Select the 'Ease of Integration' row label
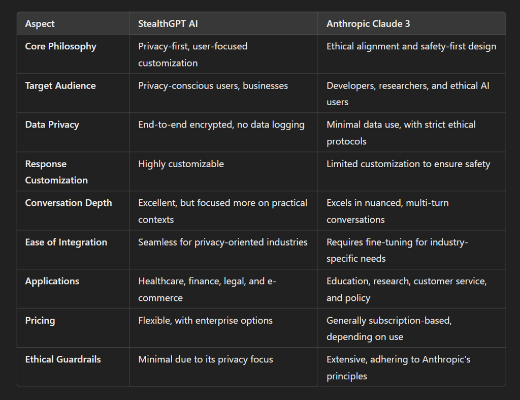520x400 pixels. 66,242
